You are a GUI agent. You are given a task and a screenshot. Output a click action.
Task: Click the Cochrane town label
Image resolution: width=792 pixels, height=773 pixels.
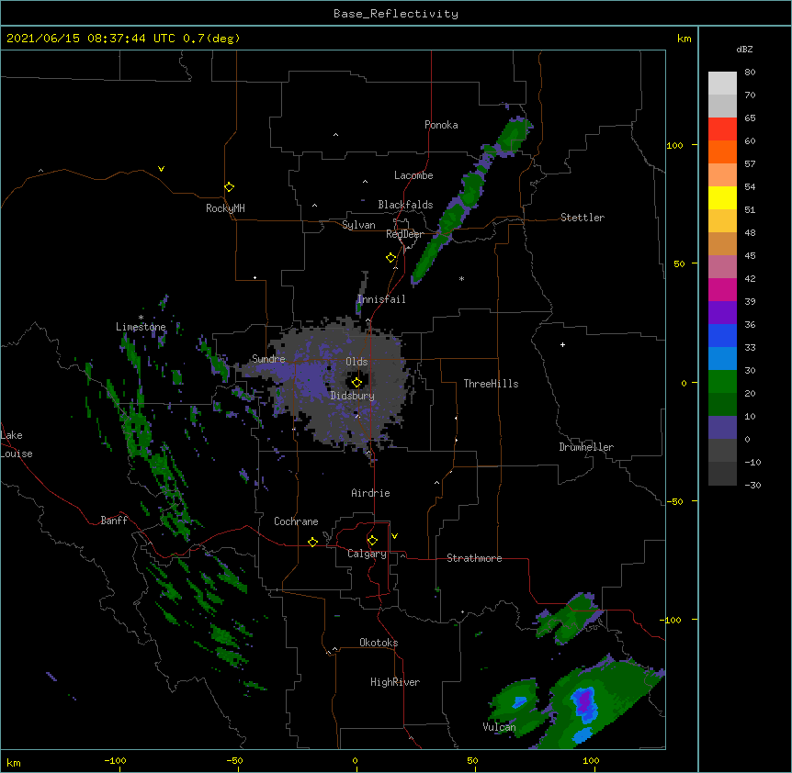point(296,521)
